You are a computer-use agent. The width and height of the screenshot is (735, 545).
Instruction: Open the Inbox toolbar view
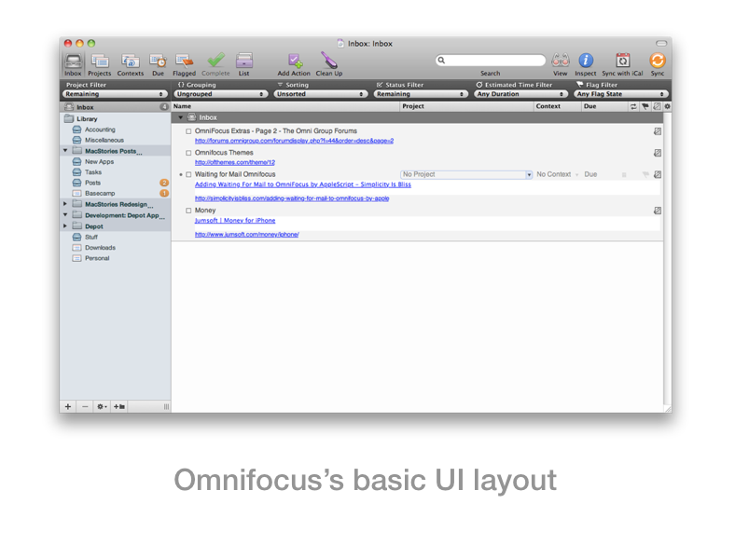pos(73,64)
